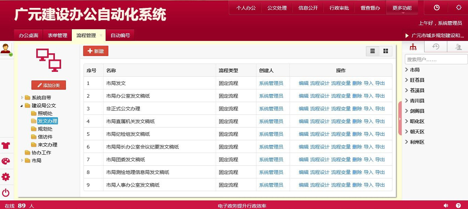Open settings gear icon in left sidebar
The width and height of the screenshot is (468, 209).
(x=6, y=177)
